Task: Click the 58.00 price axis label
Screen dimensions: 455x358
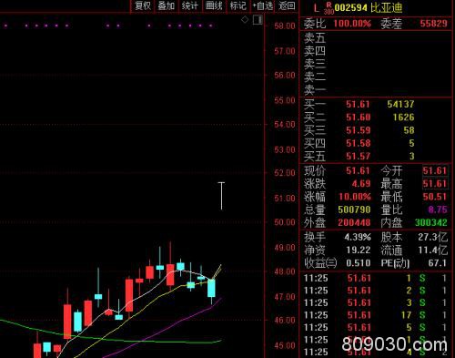Action: click(285, 26)
